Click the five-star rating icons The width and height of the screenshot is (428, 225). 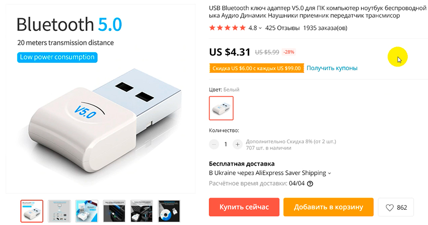[227, 28]
